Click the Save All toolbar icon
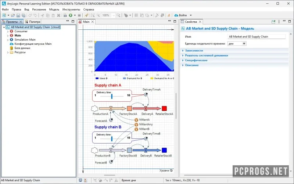294x184 pixels. (x=24, y=15)
